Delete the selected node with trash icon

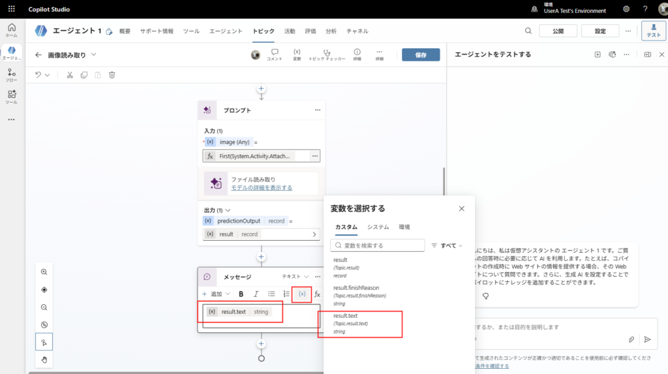(x=112, y=75)
